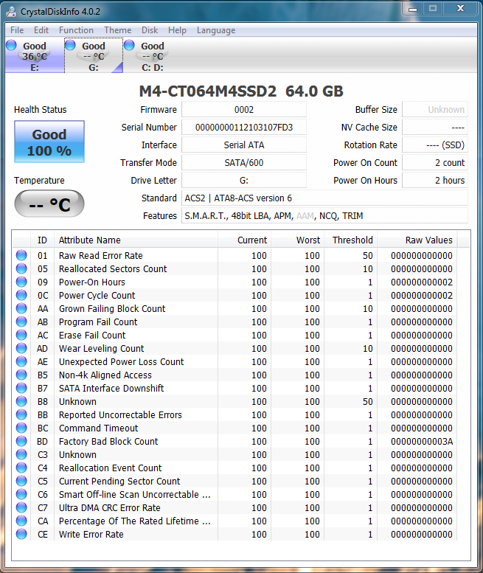
Task: Select Raw Read Error Rate threshold value 50
Action: pyautogui.click(x=367, y=255)
